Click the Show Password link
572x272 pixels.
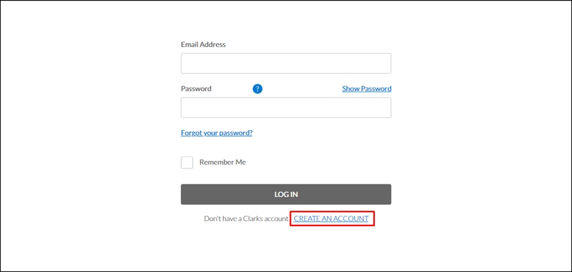367,89
